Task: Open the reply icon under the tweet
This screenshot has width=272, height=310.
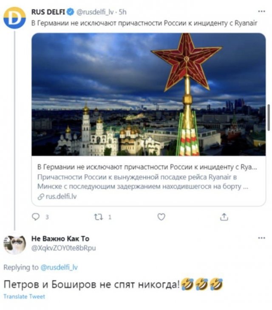Action: pos(36,217)
